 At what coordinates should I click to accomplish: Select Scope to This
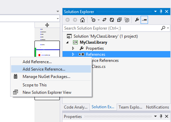coord(51,85)
